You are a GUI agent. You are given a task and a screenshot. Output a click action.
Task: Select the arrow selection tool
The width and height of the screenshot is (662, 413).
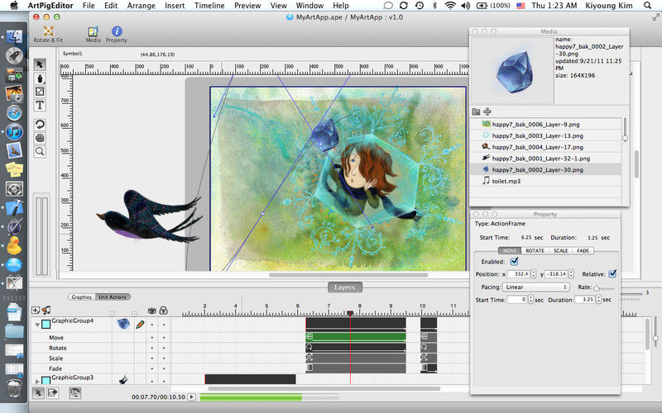40,64
